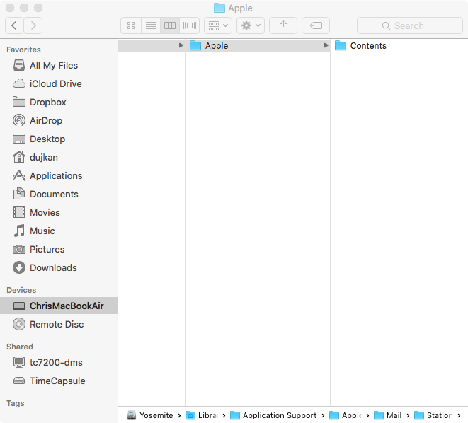Go back with the left arrow button
This screenshot has width=468, height=423.
(14, 25)
